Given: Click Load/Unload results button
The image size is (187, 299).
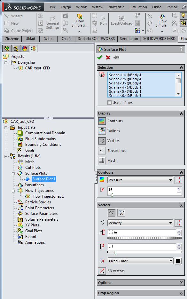Looking at the screenshot, I should [121, 20].
